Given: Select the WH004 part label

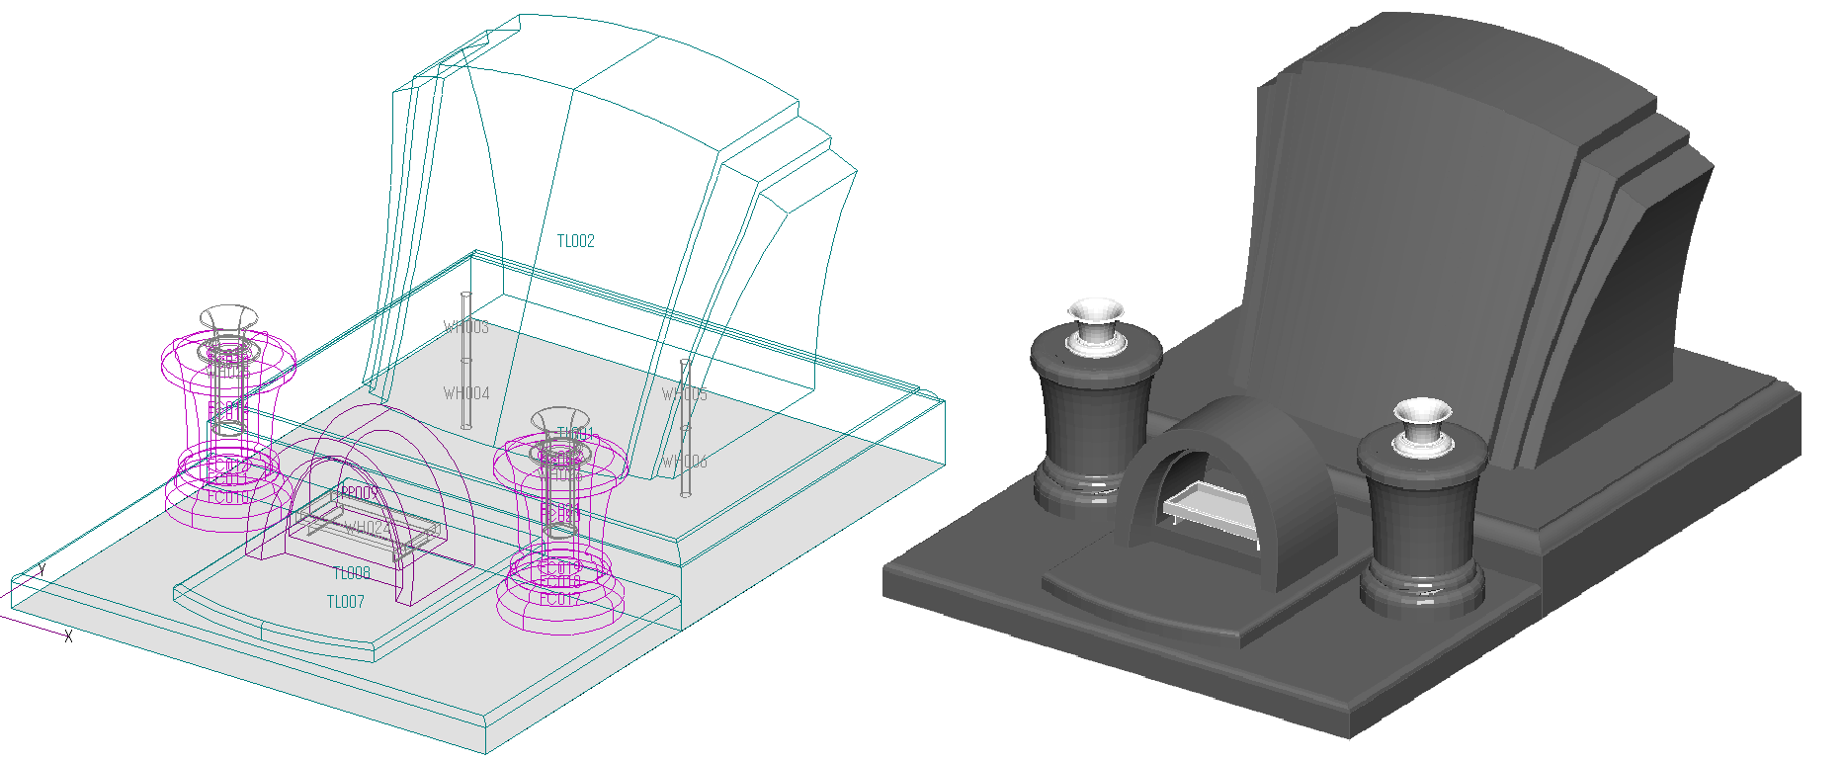Looking at the screenshot, I should pos(465,393).
